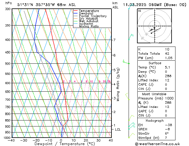Click the 'Hodograph' section heading

coord(155,121)
